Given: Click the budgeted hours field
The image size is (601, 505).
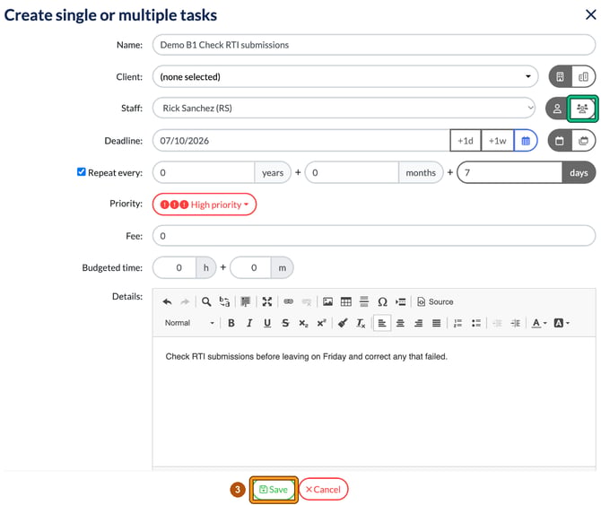Looking at the screenshot, I should coord(175,267).
